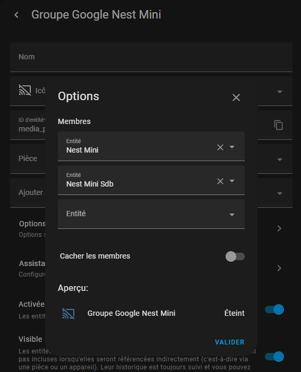Click the cast icon in the Aperçu preview
Viewport: 301px width, 372px height.
click(68, 313)
